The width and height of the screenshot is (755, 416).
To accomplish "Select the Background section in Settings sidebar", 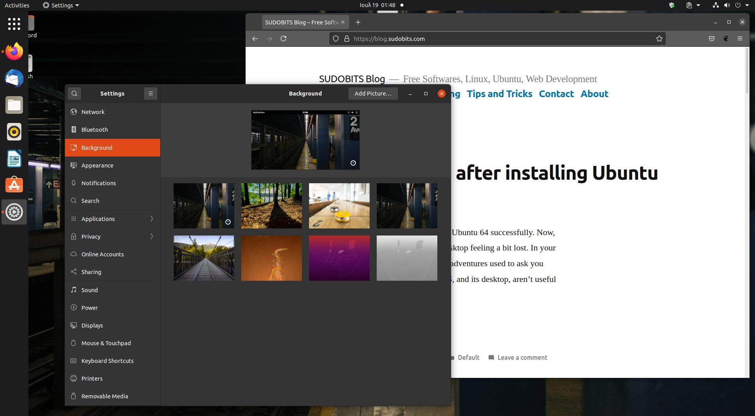I will click(97, 147).
